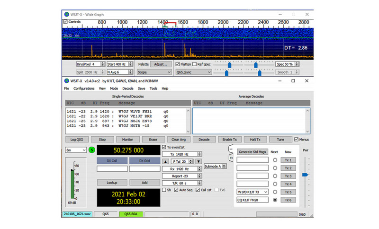Screen dimensions: 379x229
Task: Click the upper-left gain slider in Wide Graph
Action: (x=229, y=65)
